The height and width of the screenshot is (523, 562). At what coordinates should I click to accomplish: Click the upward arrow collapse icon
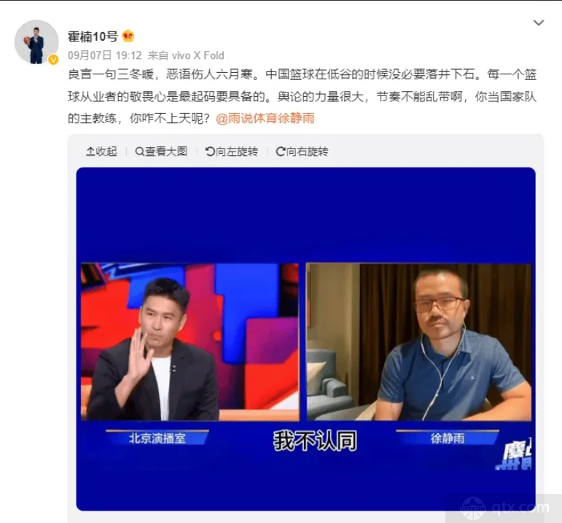click(x=90, y=152)
